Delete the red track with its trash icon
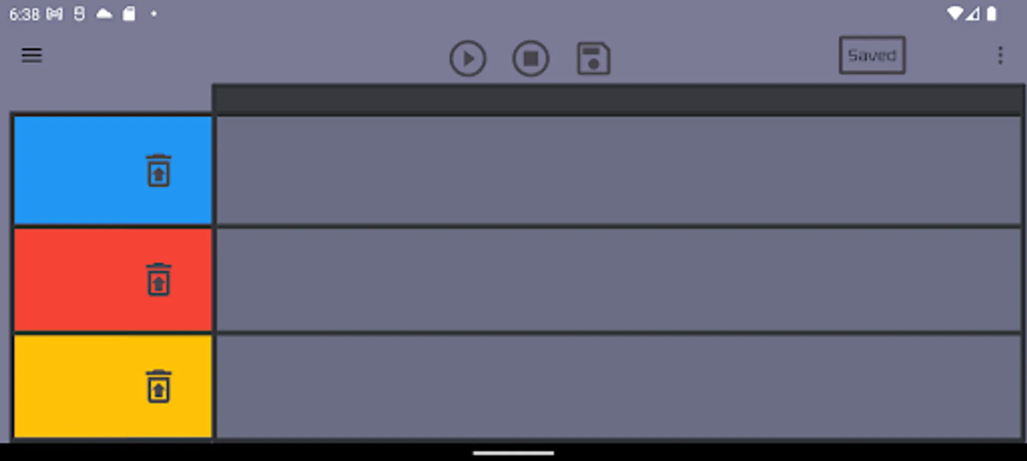Screen dimensions: 1027x461 tap(158, 280)
